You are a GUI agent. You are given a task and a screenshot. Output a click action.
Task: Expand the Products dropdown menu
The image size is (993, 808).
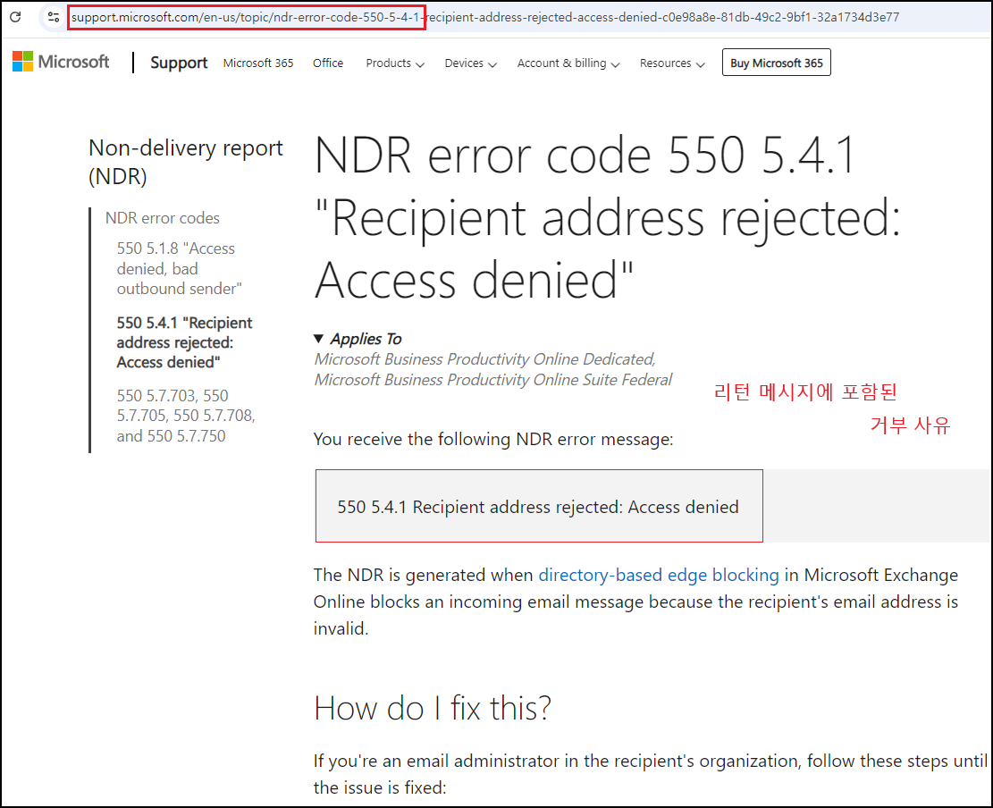[395, 63]
